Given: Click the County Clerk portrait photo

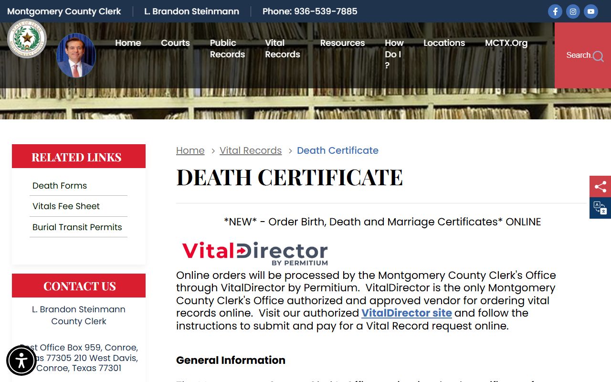Looking at the screenshot, I should pyautogui.click(x=76, y=55).
